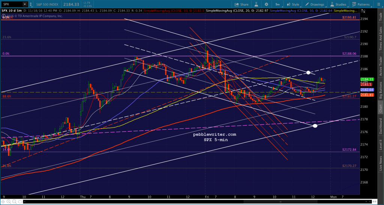Open the Active Trader side tab
The image size is (384, 205).
[x=381, y=66]
